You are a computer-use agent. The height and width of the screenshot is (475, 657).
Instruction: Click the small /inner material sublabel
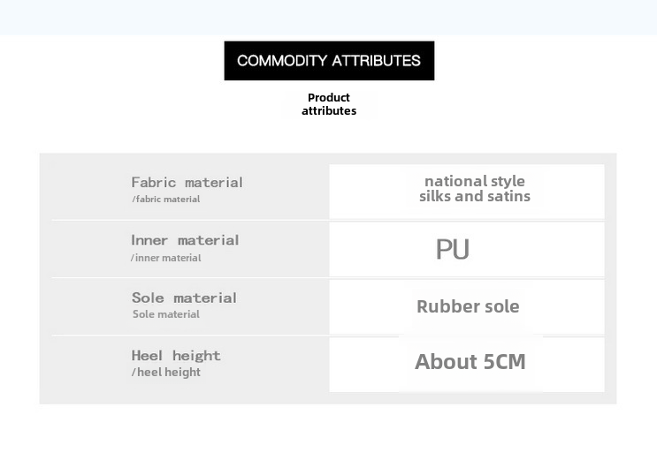pos(166,258)
